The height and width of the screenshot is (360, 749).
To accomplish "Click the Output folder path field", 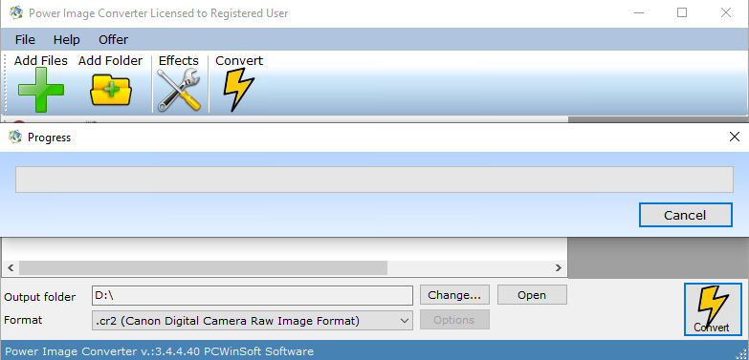I will [x=253, y=296].
